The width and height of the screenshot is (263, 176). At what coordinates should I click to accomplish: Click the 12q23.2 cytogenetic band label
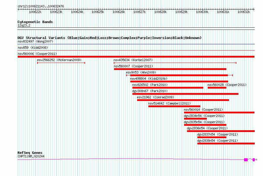coord(24,25)
